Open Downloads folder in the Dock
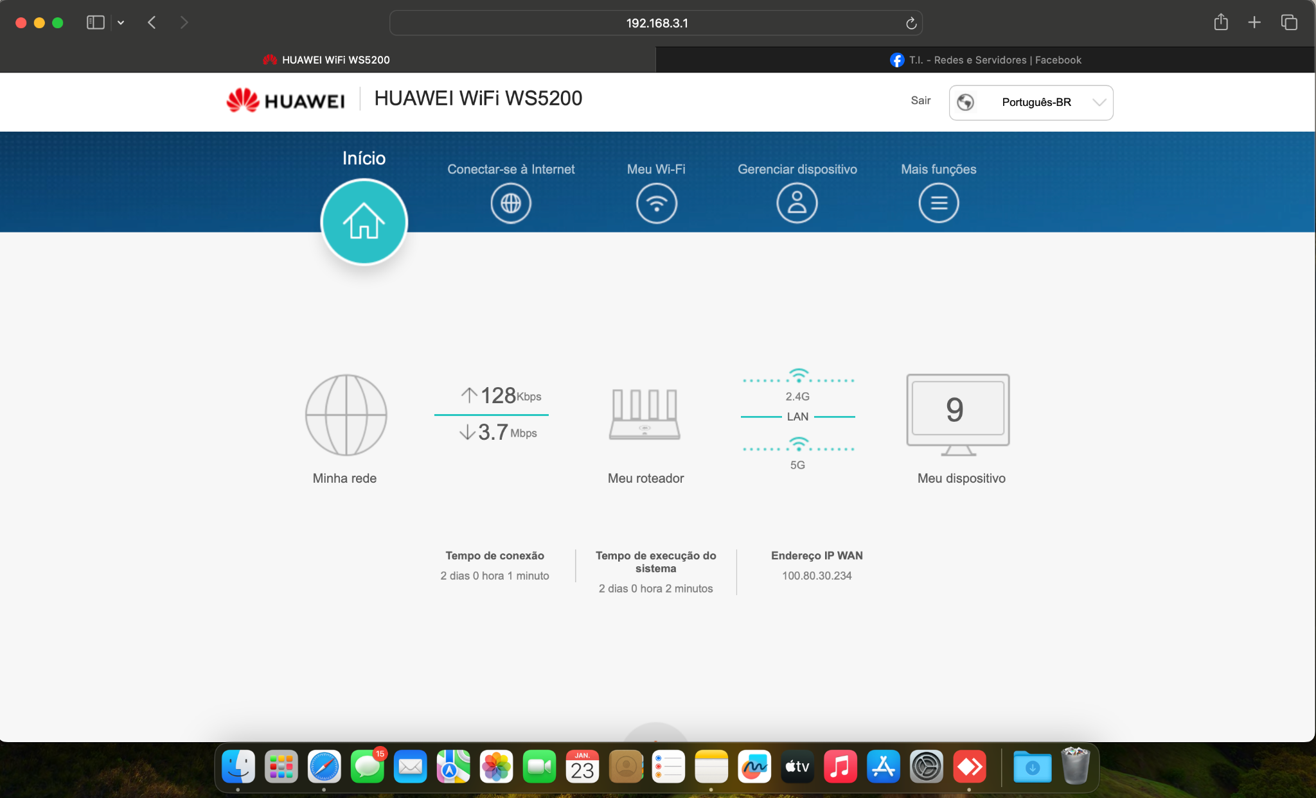The image size is (1316, 798). [x=1033, y=767]
